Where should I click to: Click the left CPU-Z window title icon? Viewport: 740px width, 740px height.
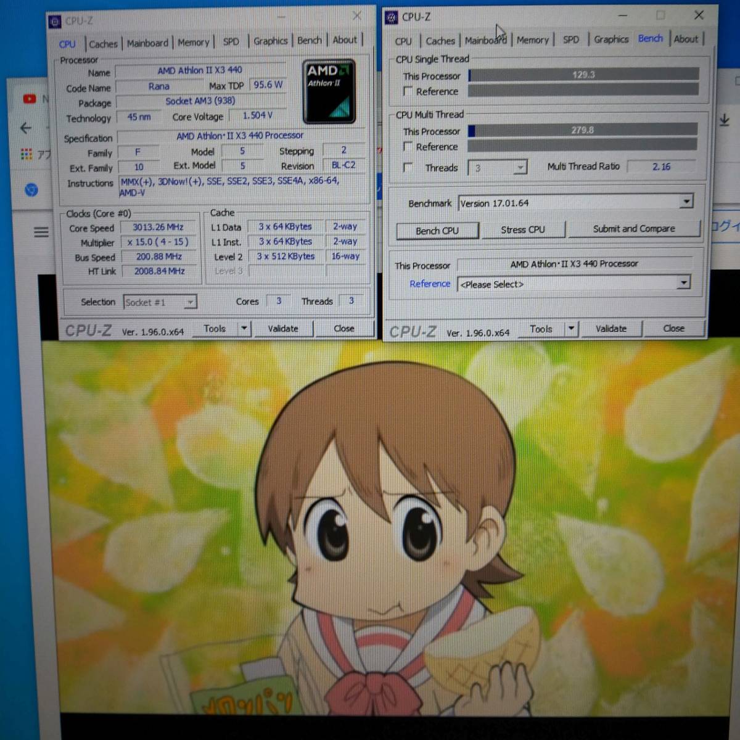pos(55,22)
